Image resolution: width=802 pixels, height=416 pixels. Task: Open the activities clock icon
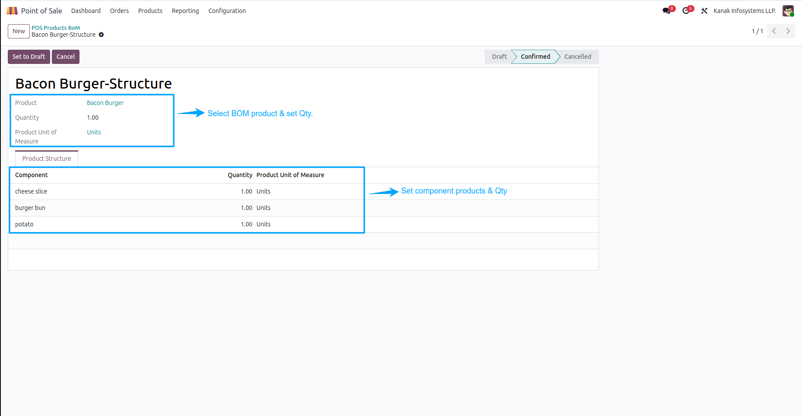[686, 11]
